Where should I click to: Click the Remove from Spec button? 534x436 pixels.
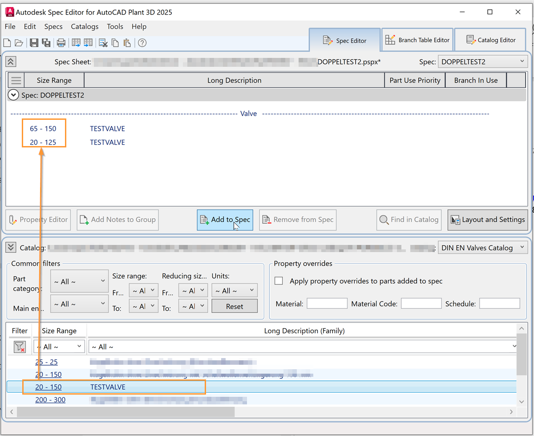(298, 220)
